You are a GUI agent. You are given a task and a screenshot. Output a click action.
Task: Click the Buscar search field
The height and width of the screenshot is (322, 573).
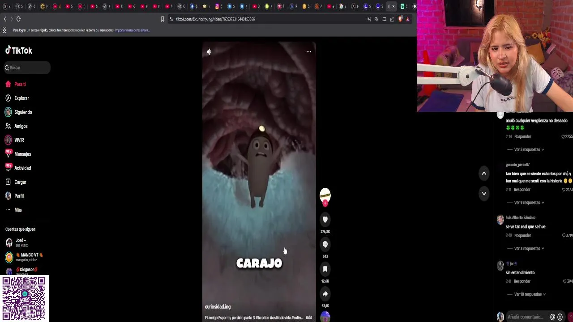27,68
